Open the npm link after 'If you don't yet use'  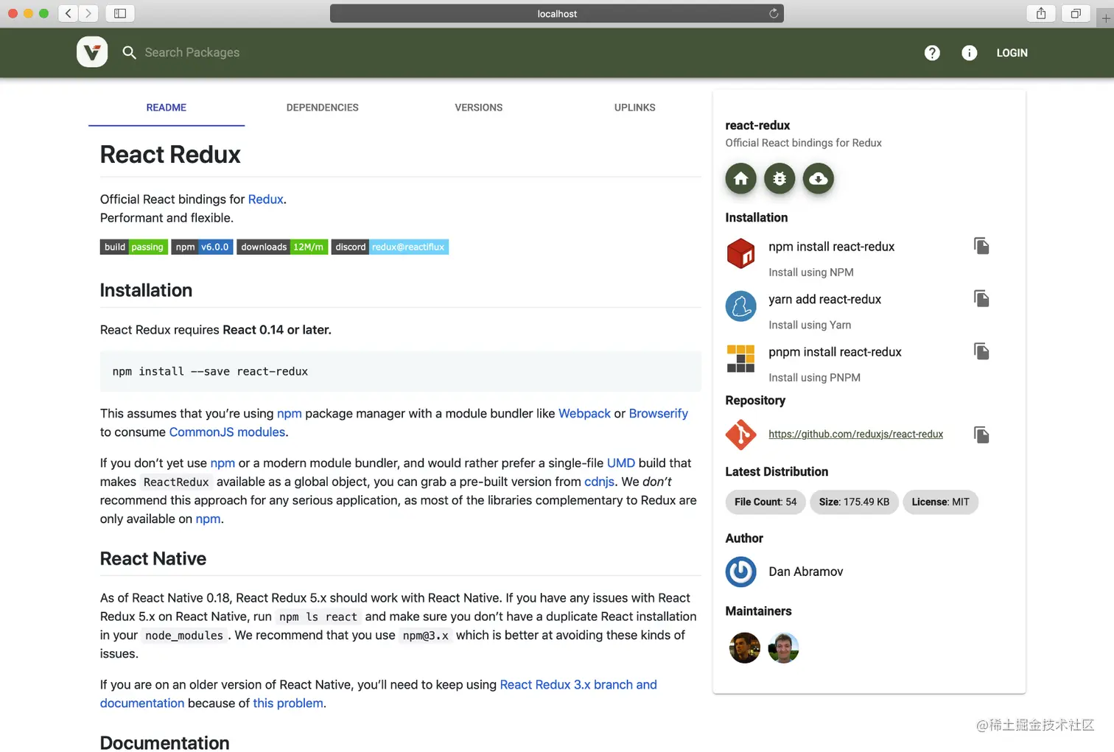223,463
